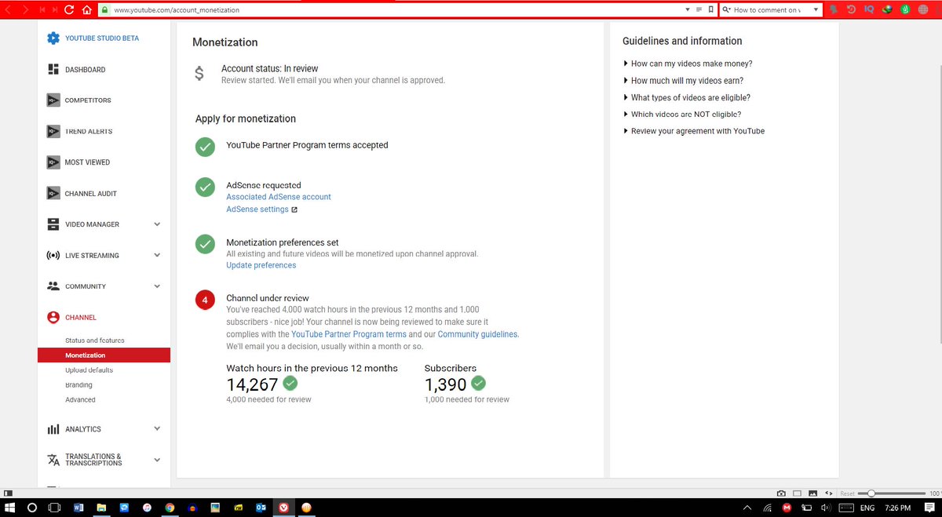Click the volume icon in system tray
Viewport: 942px width, 517px height.
826,508
